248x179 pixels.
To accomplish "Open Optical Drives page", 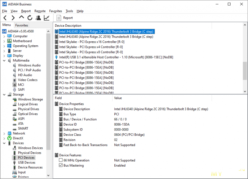I will pyautogui.click(x=28, y=114).
